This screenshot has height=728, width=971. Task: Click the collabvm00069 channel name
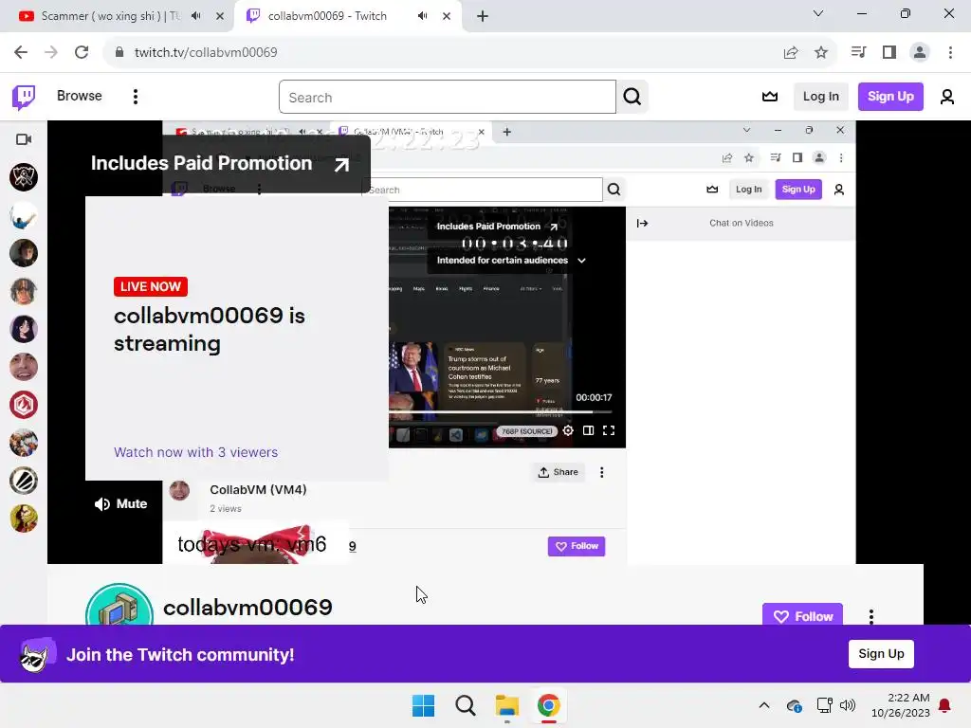[247, 608]
